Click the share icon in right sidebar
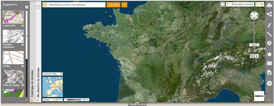Screen dimensions: 274x106 point(269,14)
